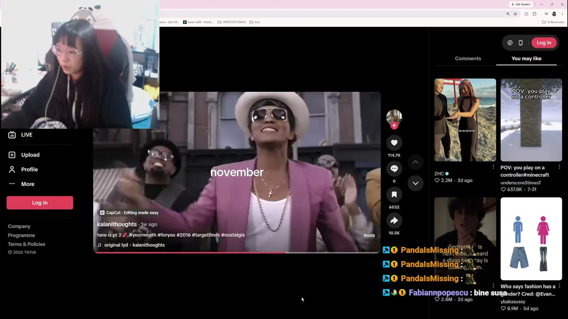568x319 pixels.
Task: Open original lyd - kalanithoughts sound
Action: pos(131,245)
